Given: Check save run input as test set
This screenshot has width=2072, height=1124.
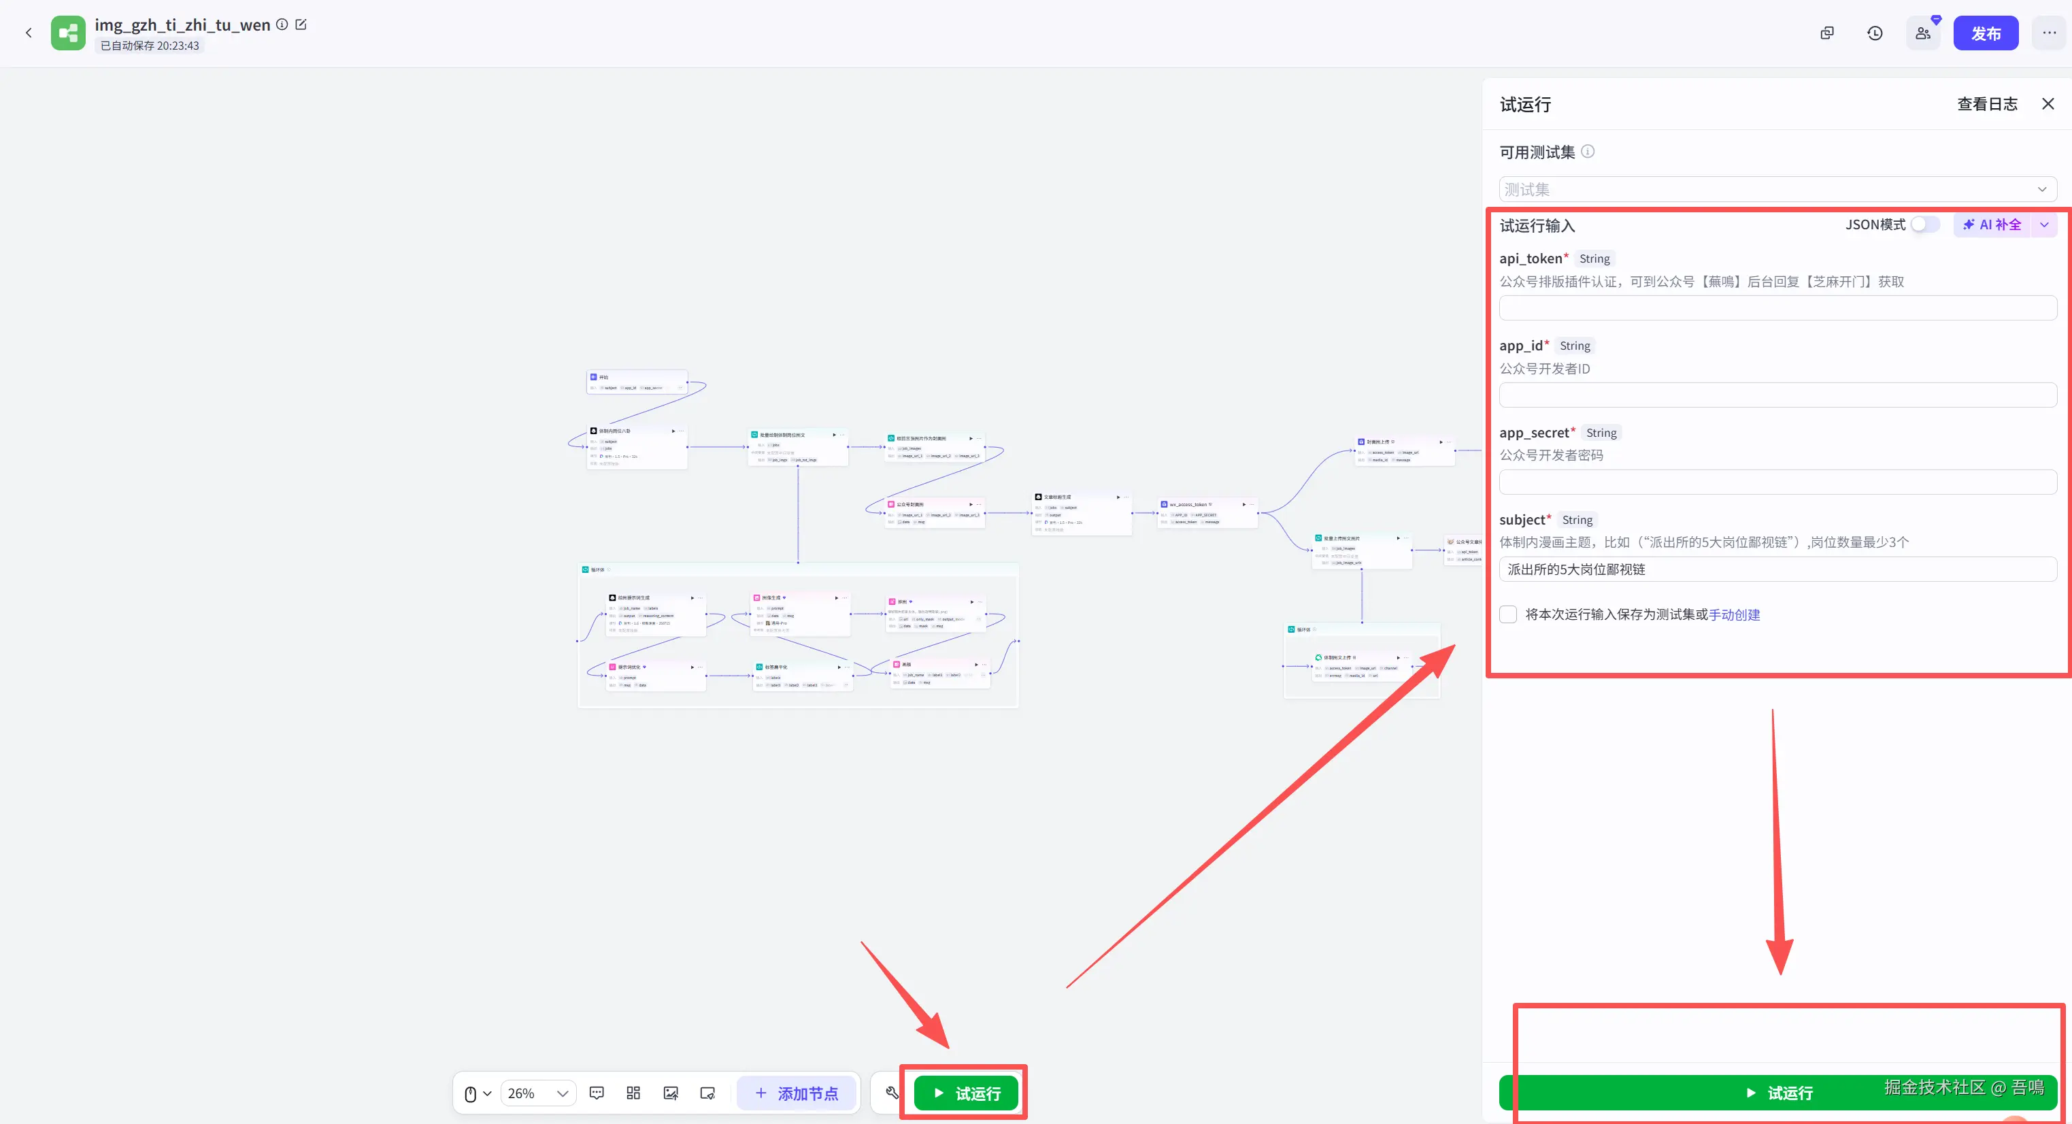Looking at the screenshot, I should click(x=1508, y=614).
